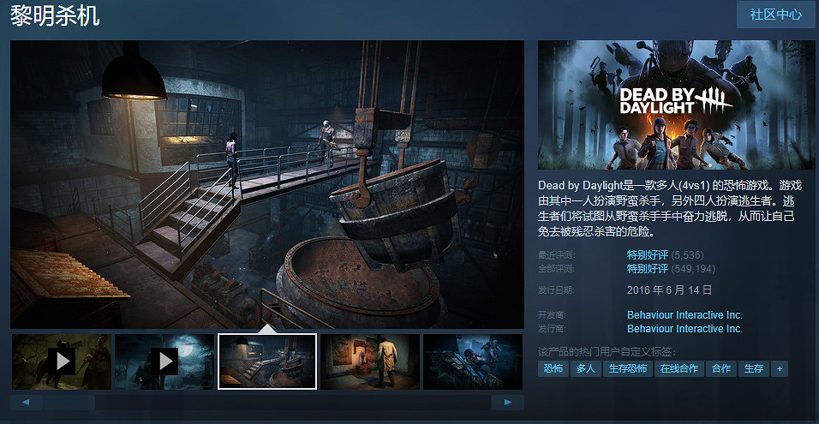This screenshot has height=424, width=819.
Task: Open developer Behaviour Interactive Inc. link
Action: coord(684,315)
